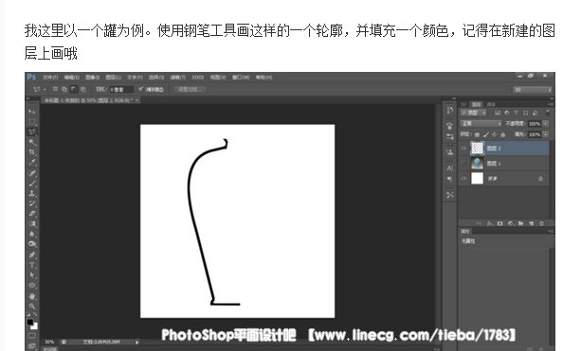
Task: Select the Eyedropper tool
Action: pos(32,162)
